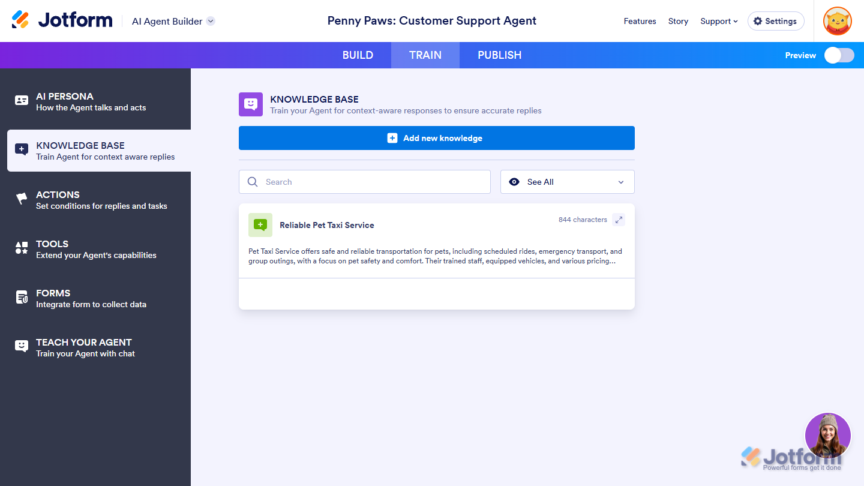Image resolution: width=864 pixels, height=486 pixels.
Task: Click Add new knowledge button
Action: (x=436, y=138)
